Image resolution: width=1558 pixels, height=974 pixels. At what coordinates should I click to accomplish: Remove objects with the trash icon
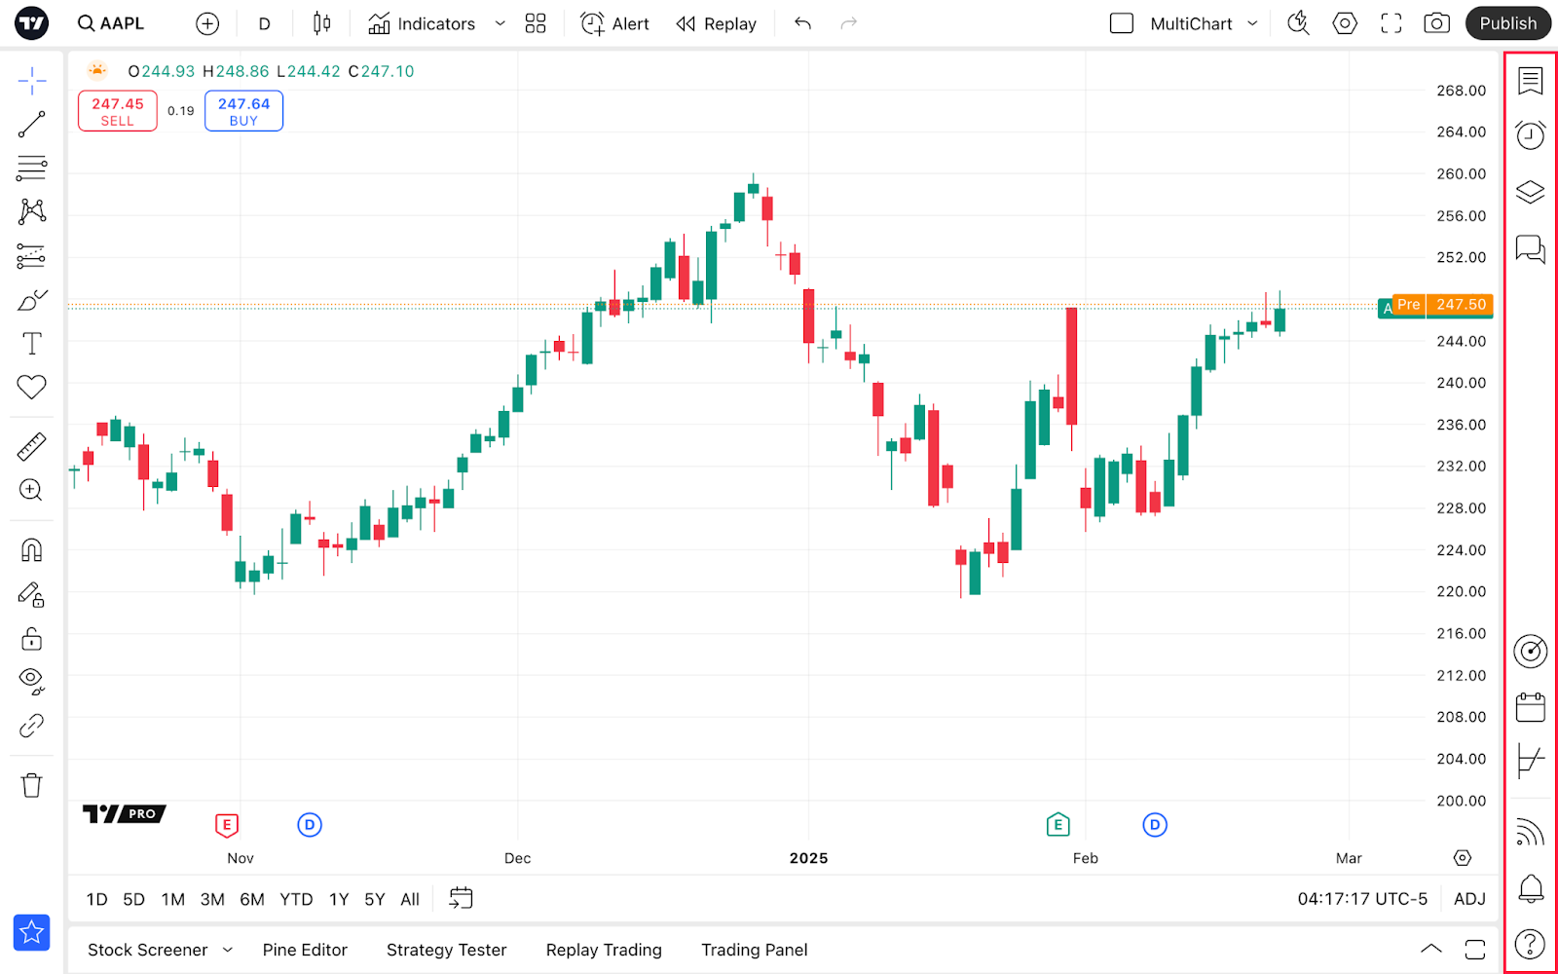pos(31,785)
